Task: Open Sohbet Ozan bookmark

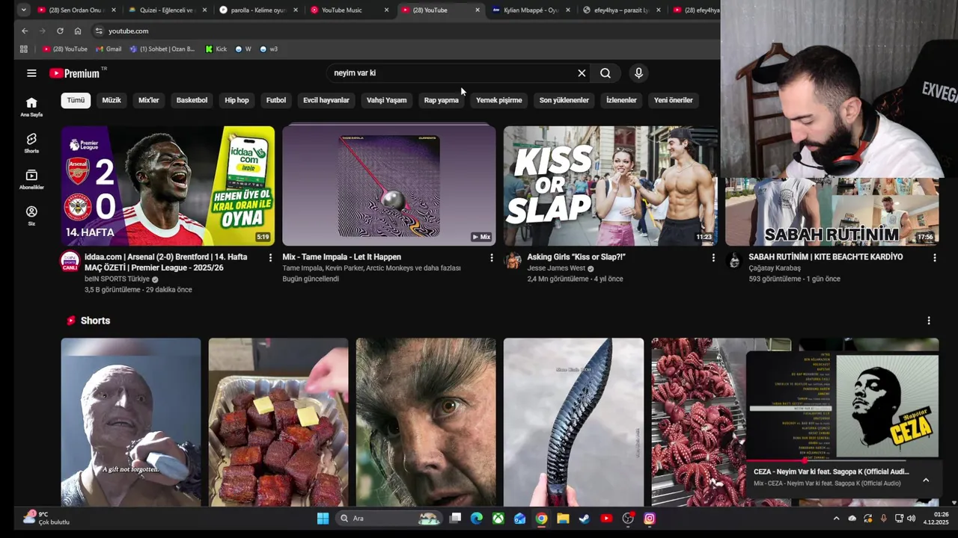Action: tap(162, 49)
